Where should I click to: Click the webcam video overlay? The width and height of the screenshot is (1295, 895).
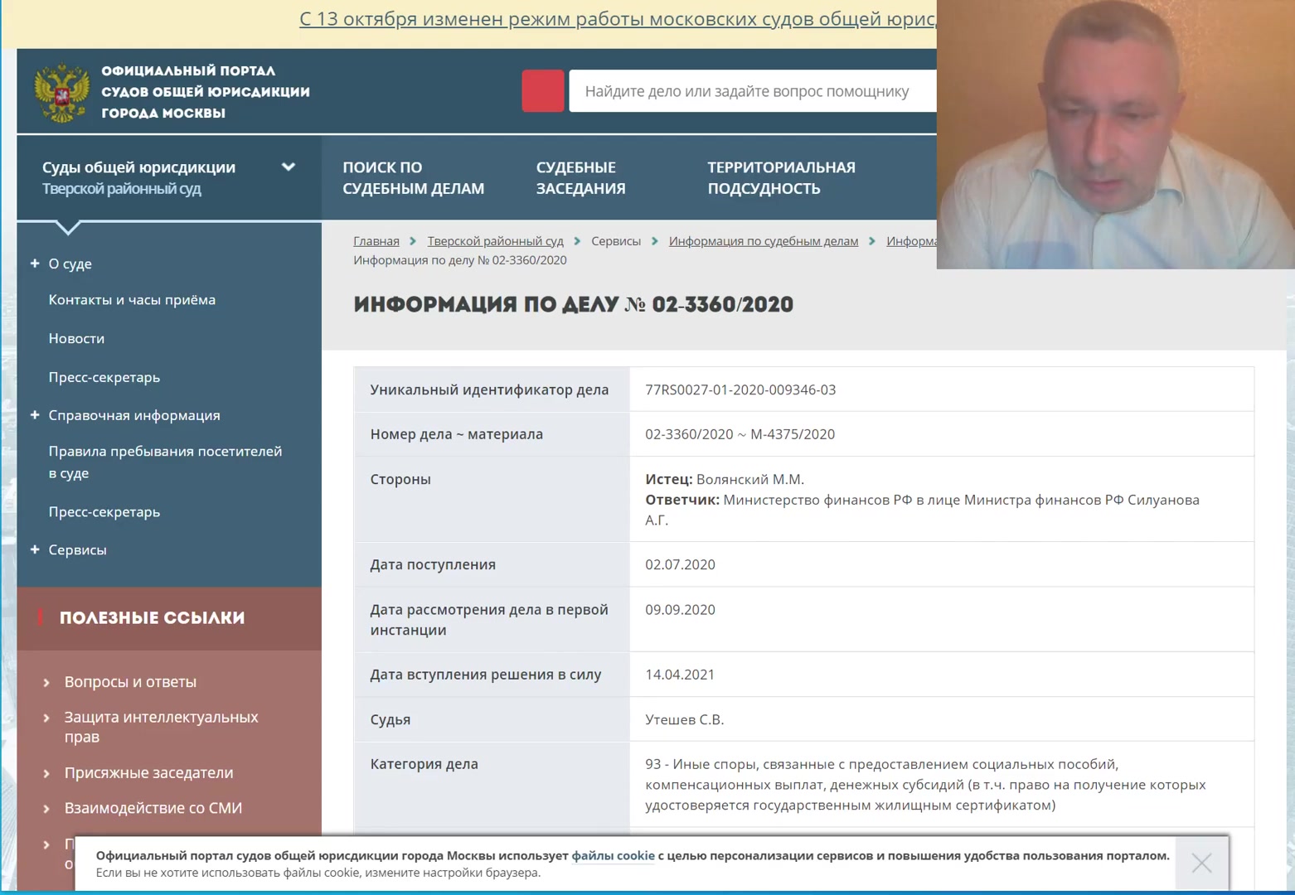click(1115, 134)
